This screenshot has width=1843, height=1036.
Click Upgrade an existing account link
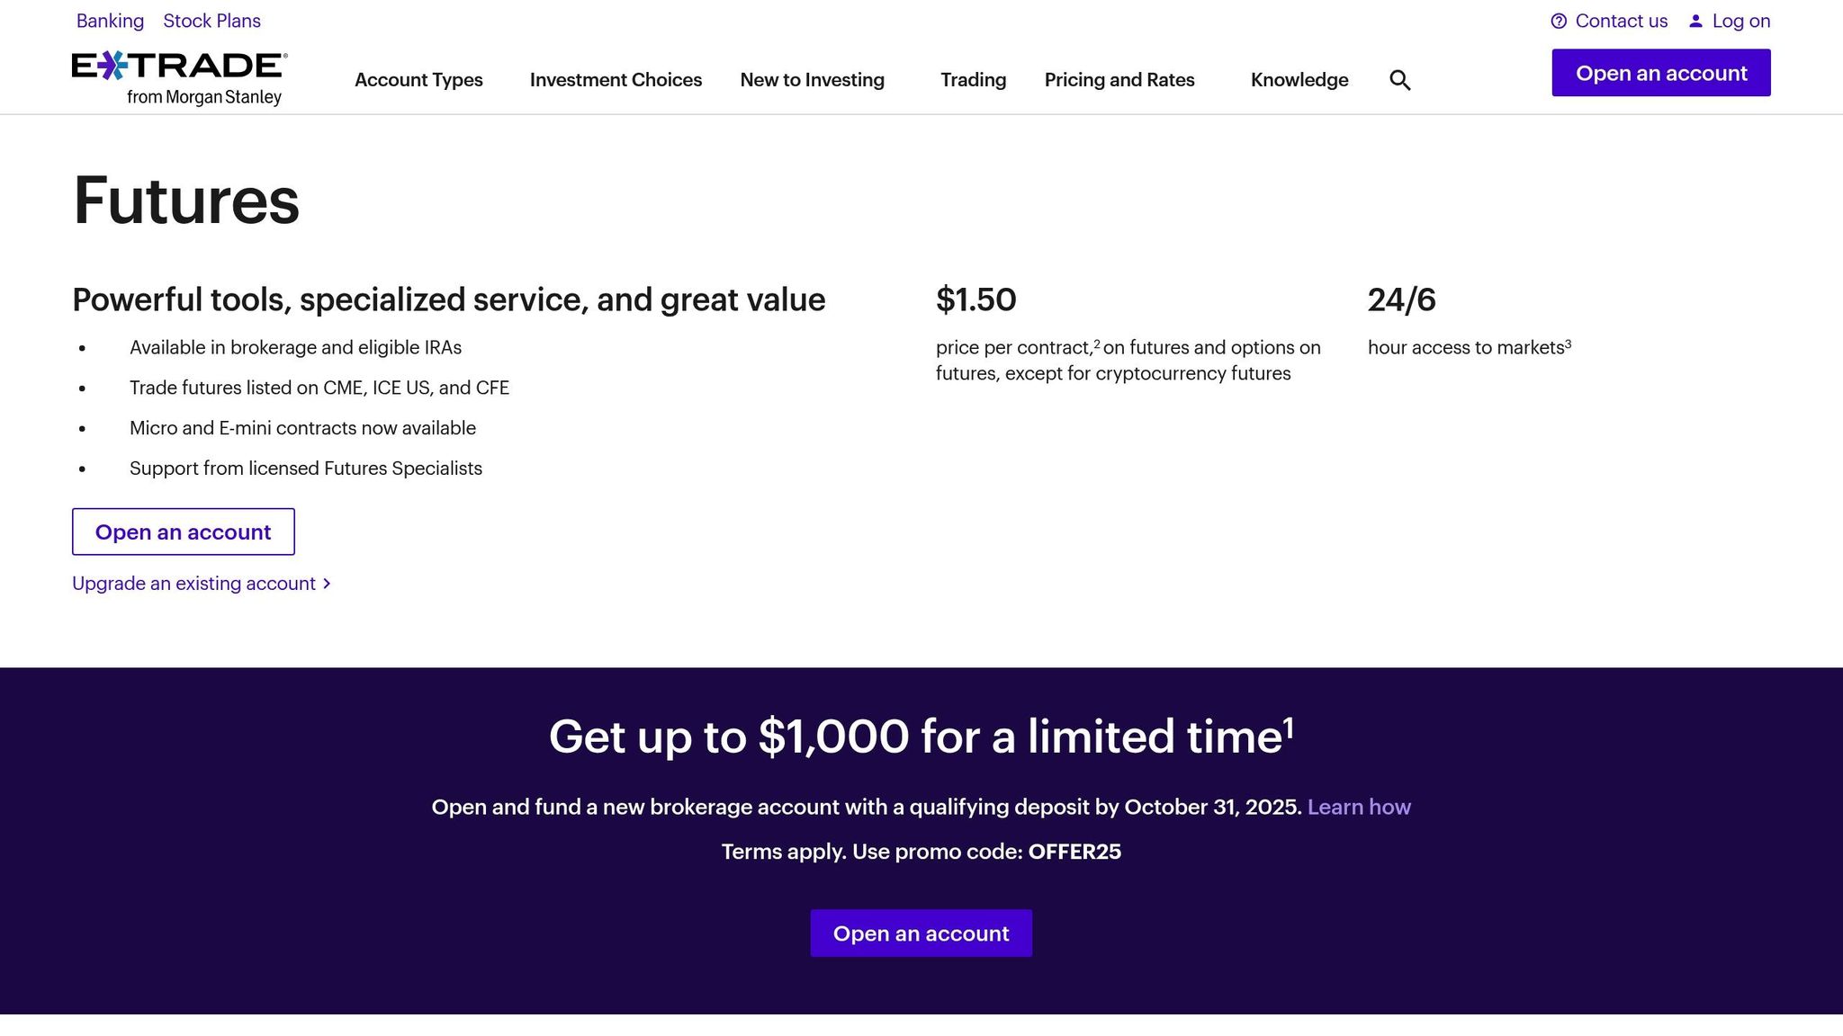click(193, 584)
